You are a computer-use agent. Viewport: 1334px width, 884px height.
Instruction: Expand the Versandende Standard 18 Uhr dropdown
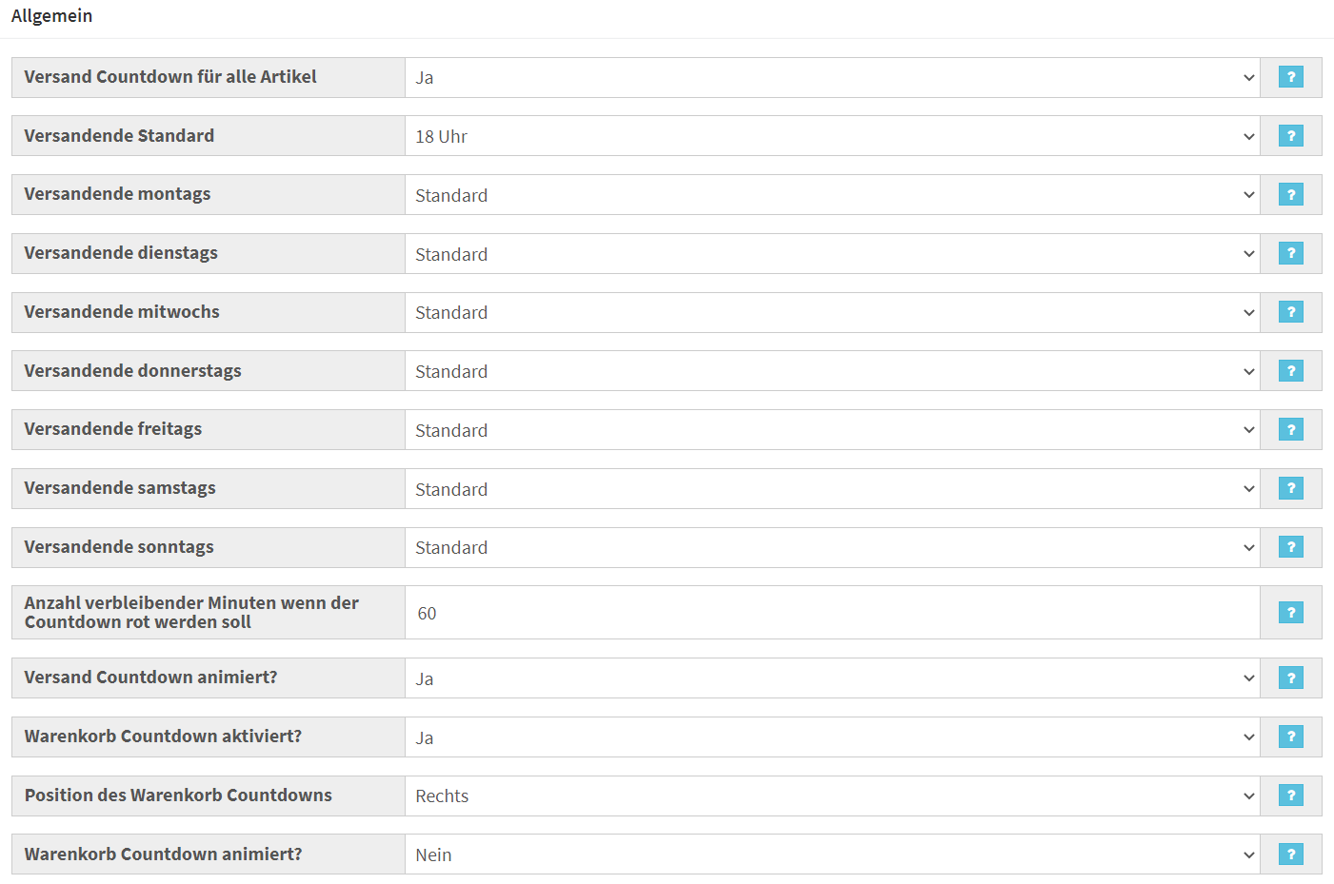tap(832, 136)
